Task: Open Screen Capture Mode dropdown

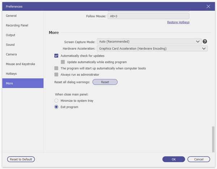Action: pos(149,42)
